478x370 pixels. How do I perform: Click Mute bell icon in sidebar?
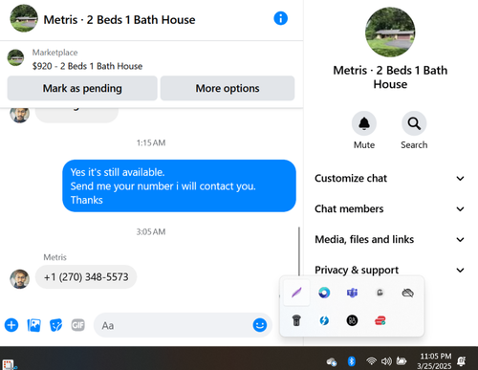pos(364,123)
